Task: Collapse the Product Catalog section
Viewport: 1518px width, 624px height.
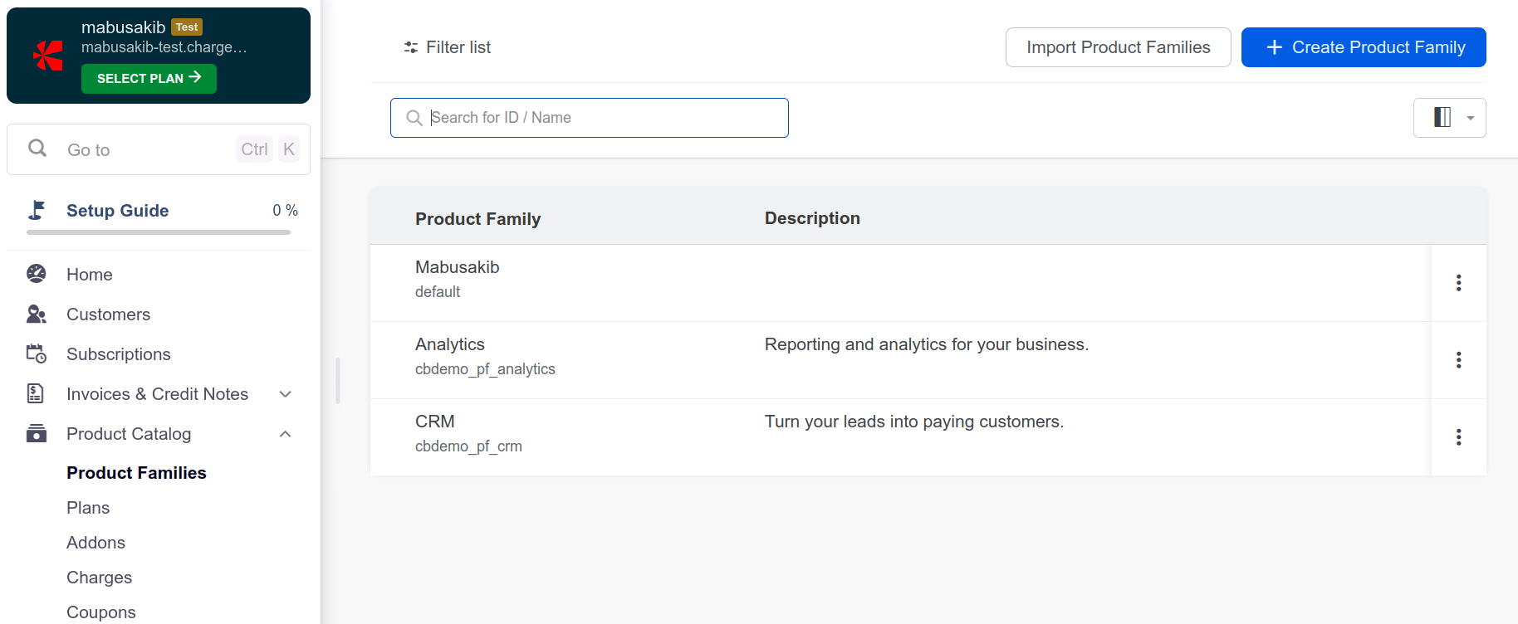Action: [x=285, y=434]
